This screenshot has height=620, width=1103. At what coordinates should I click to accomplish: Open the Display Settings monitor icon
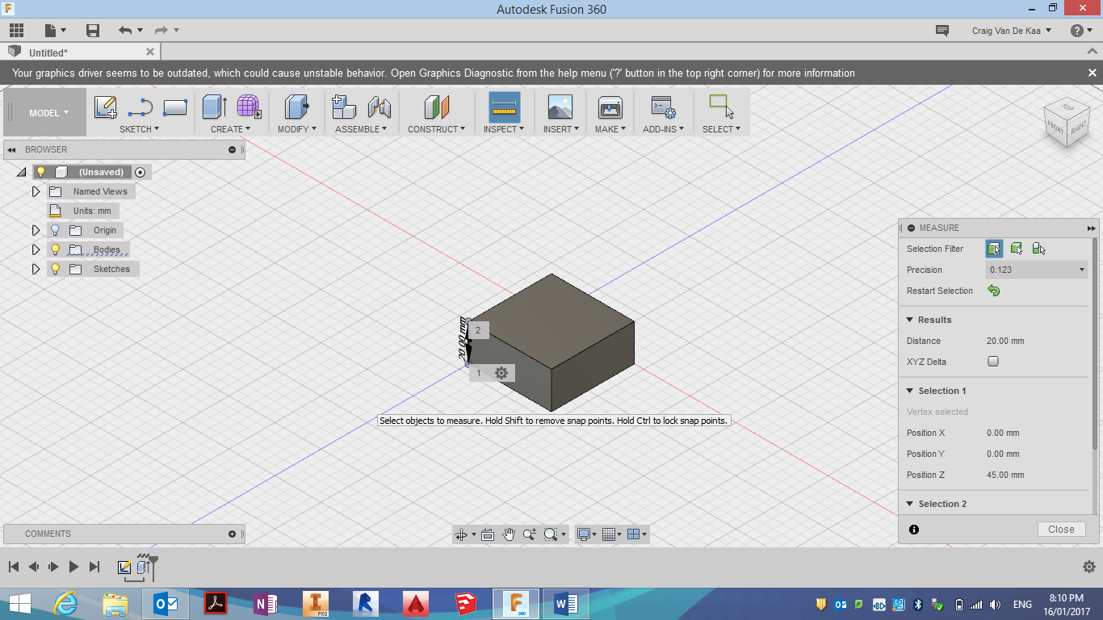pyautogui.click(x=583, y=534)
